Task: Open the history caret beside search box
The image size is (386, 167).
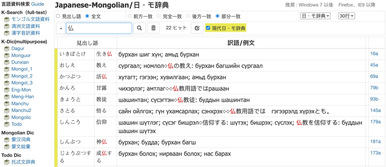Action: click(61, 28)
